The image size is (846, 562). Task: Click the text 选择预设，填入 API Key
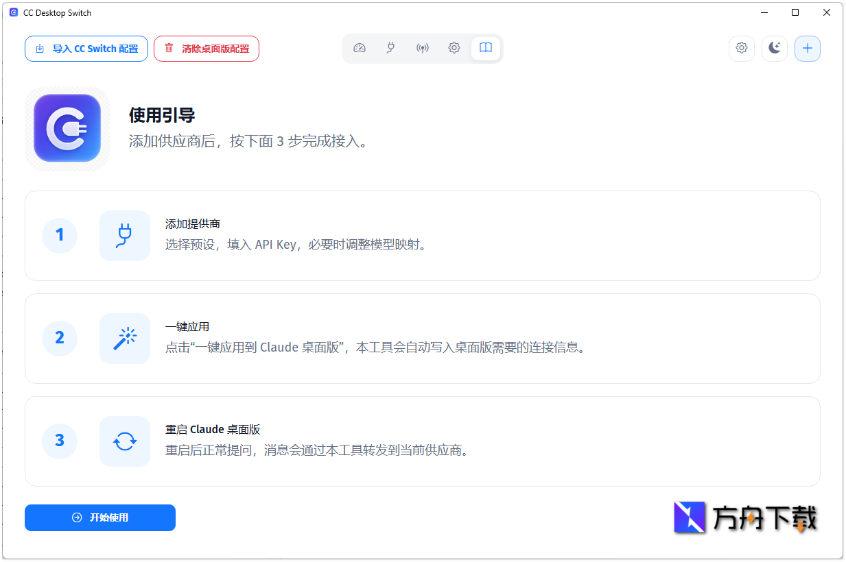point(232,245)
